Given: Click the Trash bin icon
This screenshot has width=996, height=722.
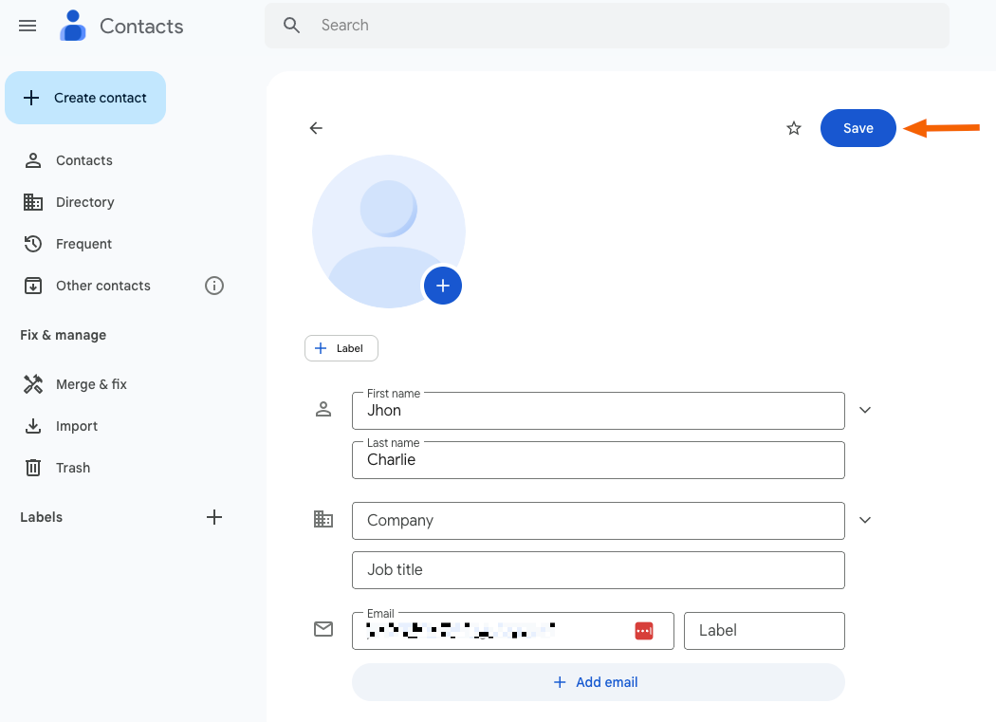Looking at the screenshot, I should coord(33,469).
